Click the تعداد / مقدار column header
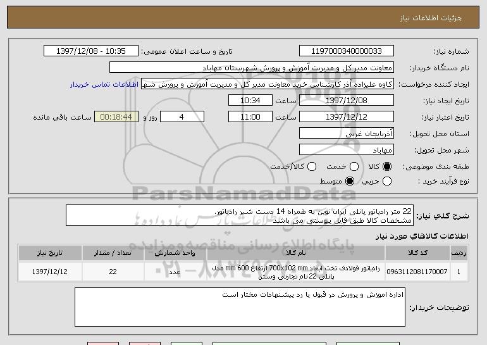 point(113,253)
